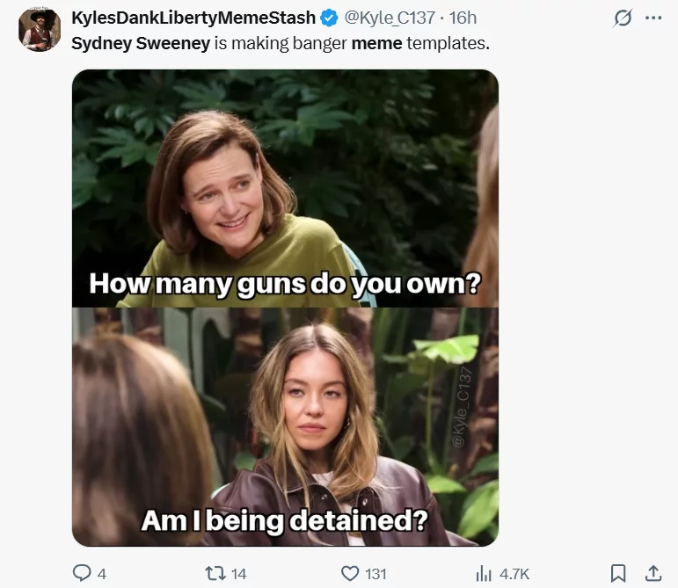Open the "How many guns do you own?" image
The image size is (678, 588).
[x=285, y=188]
